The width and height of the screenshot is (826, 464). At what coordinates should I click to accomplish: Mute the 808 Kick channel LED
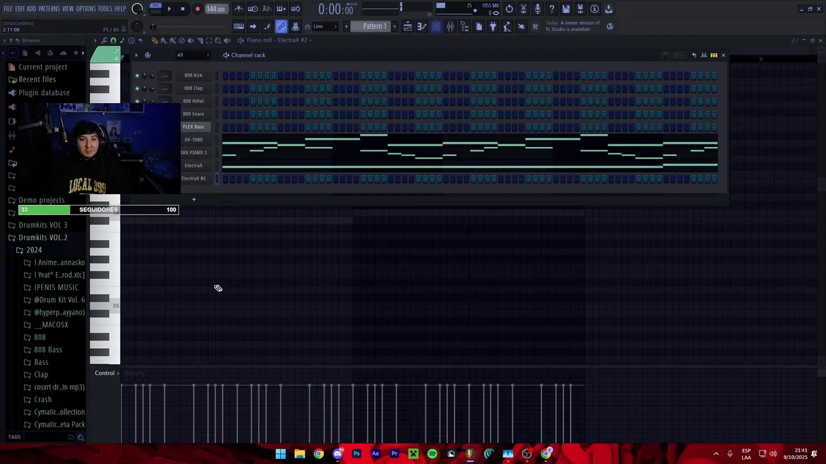[x=137, y=75]
